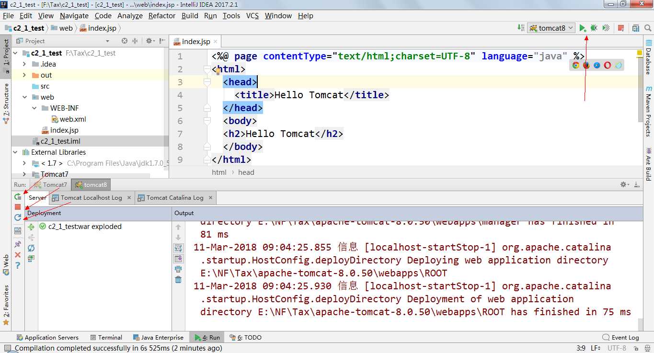Open Project view type dropdown
This screenshot has height=353, width=654.
click(x=107, y=41)
